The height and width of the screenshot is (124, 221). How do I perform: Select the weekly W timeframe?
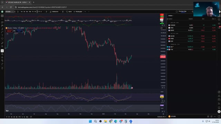point(39,12)
